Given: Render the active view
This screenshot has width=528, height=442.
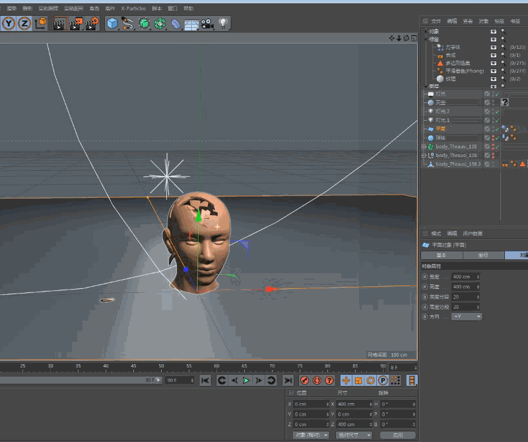Looking at the screenshot, I should [59, 24].
